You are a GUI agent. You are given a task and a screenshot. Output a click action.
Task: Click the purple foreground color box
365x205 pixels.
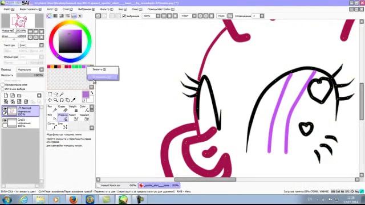[86, 95]
